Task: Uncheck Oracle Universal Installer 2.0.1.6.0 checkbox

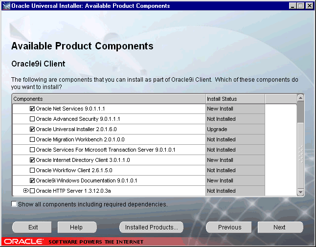Action: (32, 129)
